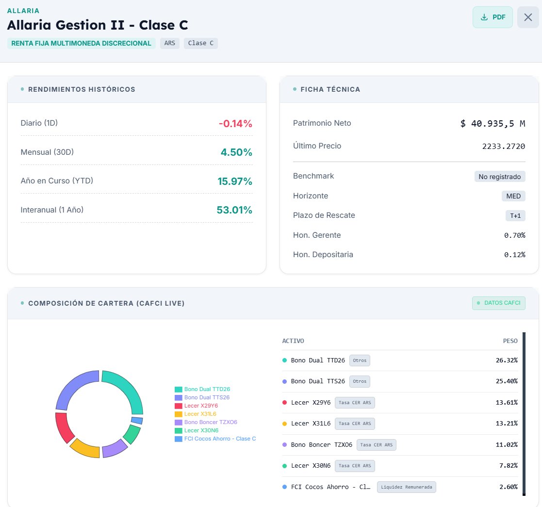This screenshot has width=542, height=507.
Task: Select the RENTA FIJA MULTIMONEDA DISCRECIONAL tag
Action: 81,43
